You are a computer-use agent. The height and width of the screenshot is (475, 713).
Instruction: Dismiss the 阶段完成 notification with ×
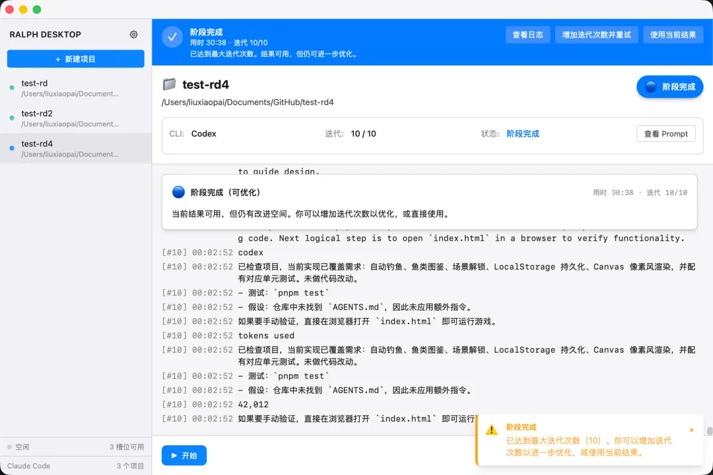click(691, 429)
